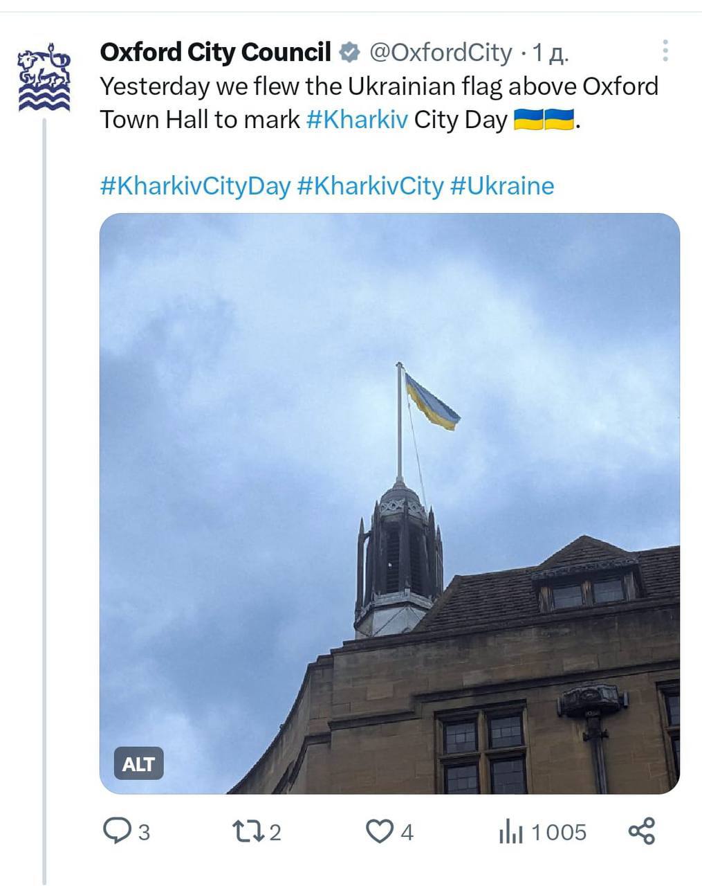Screen dimensions: 702x886
Task: Like the tweet with the heart icon
Action: [379, 831]
